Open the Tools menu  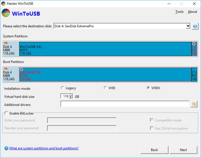(179, 12)
